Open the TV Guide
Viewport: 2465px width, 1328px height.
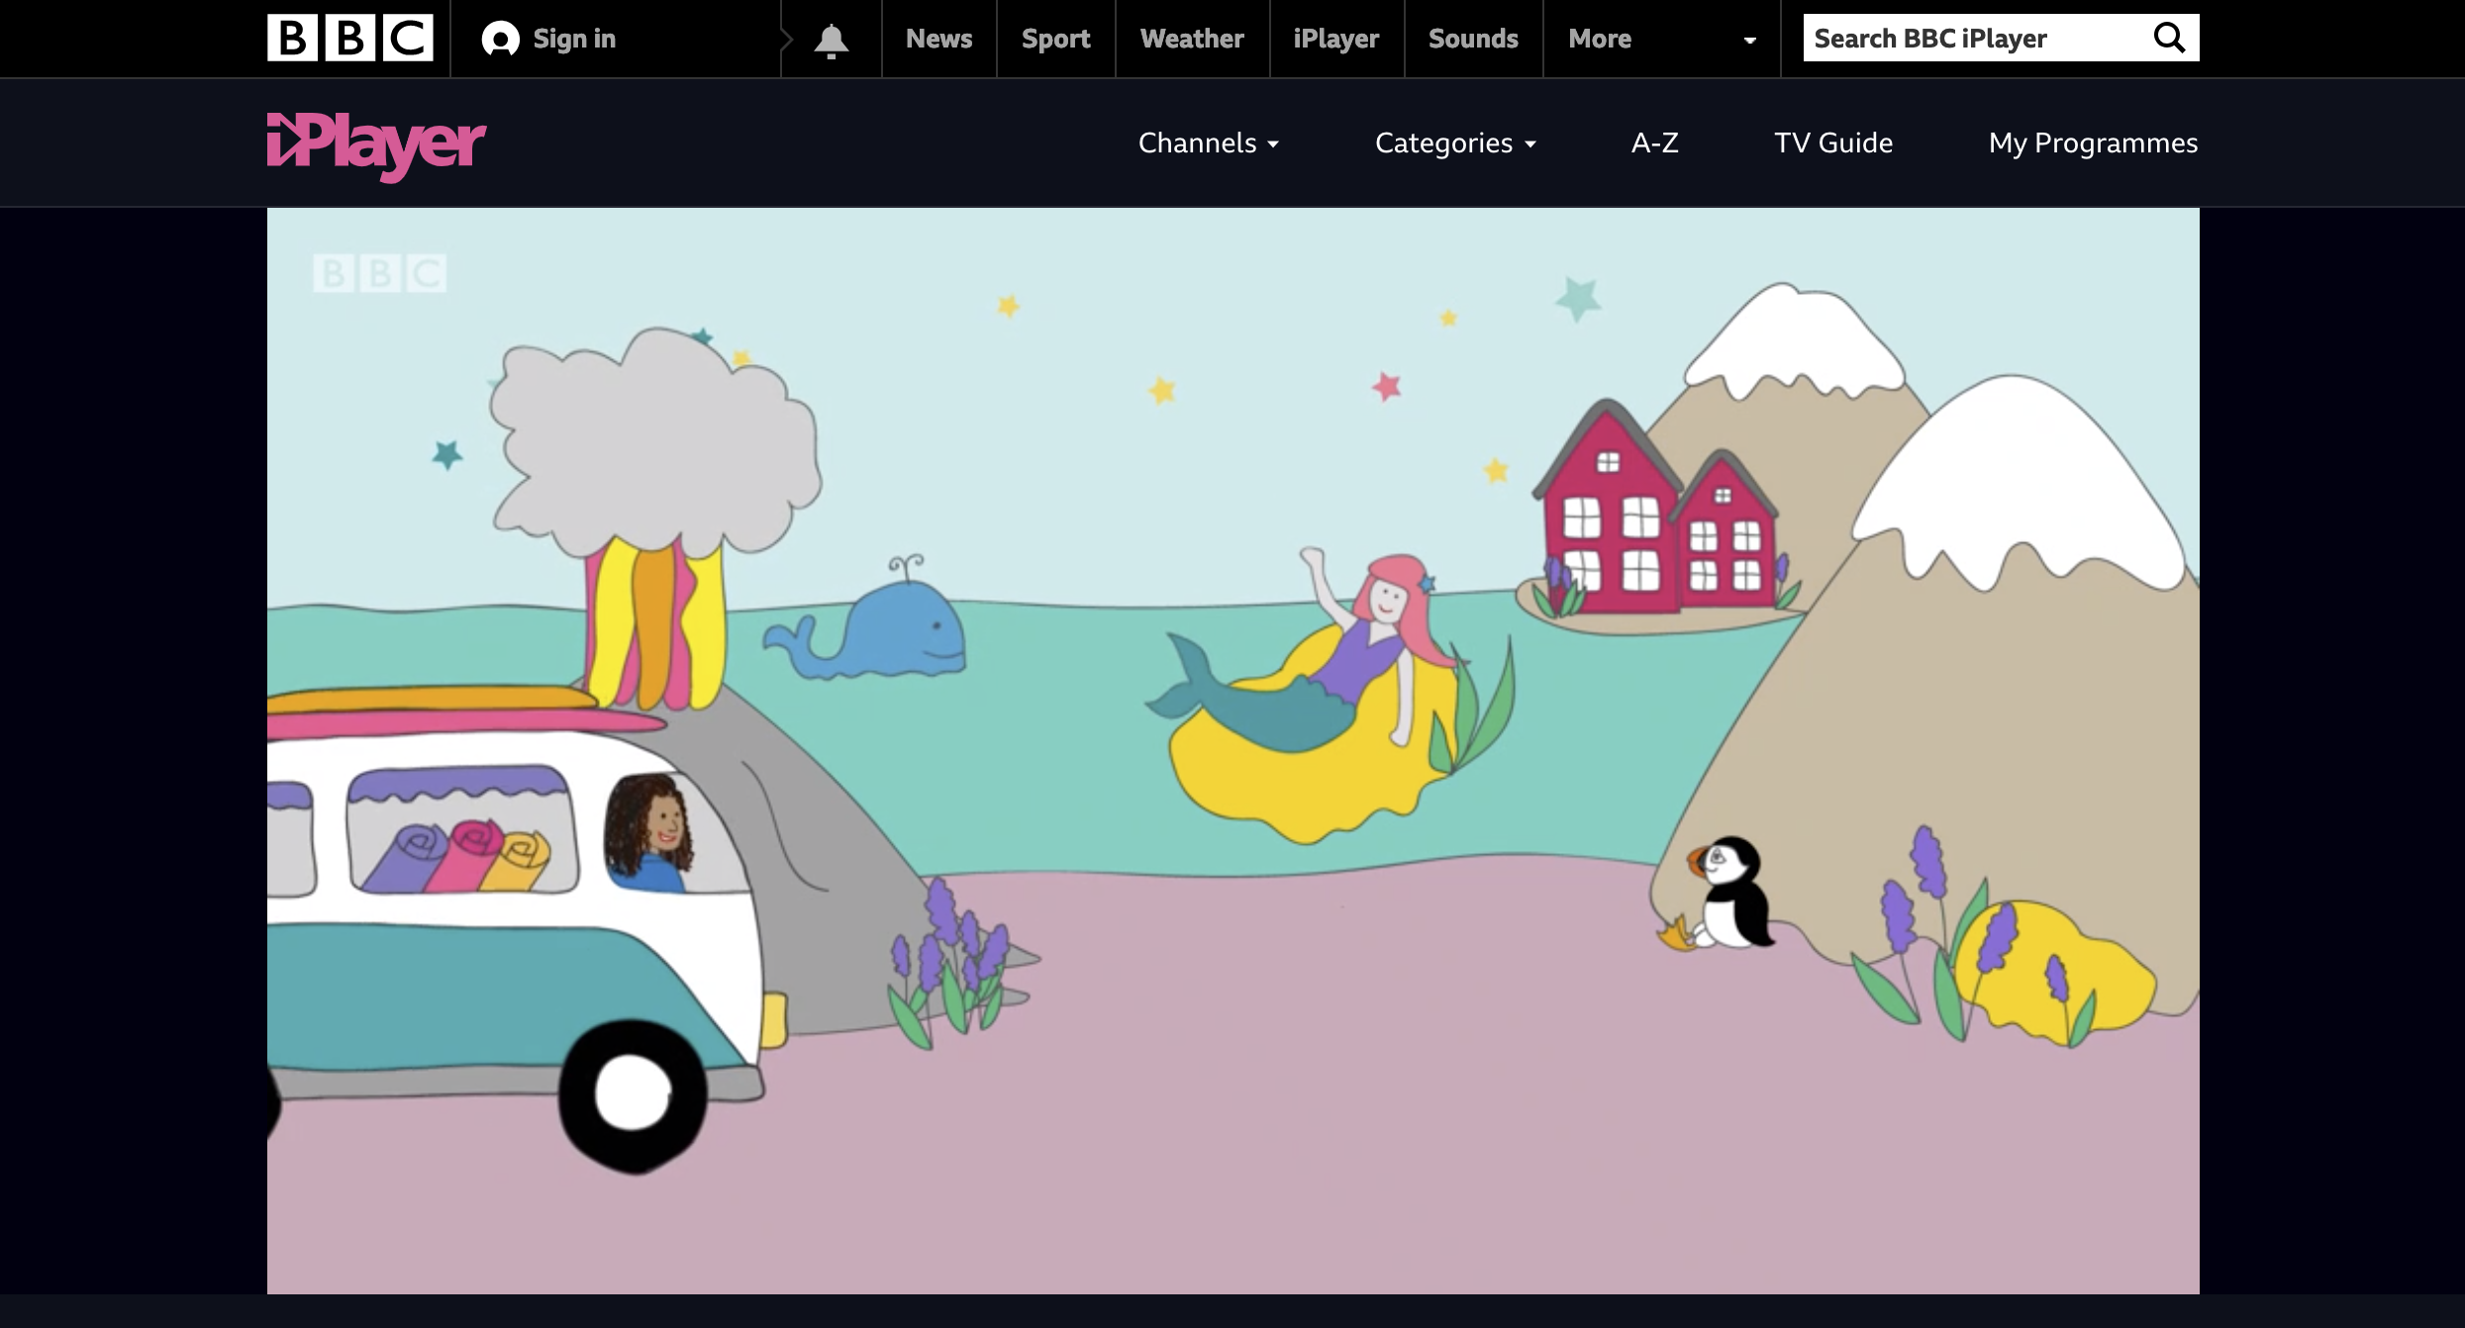(1832, 143)
